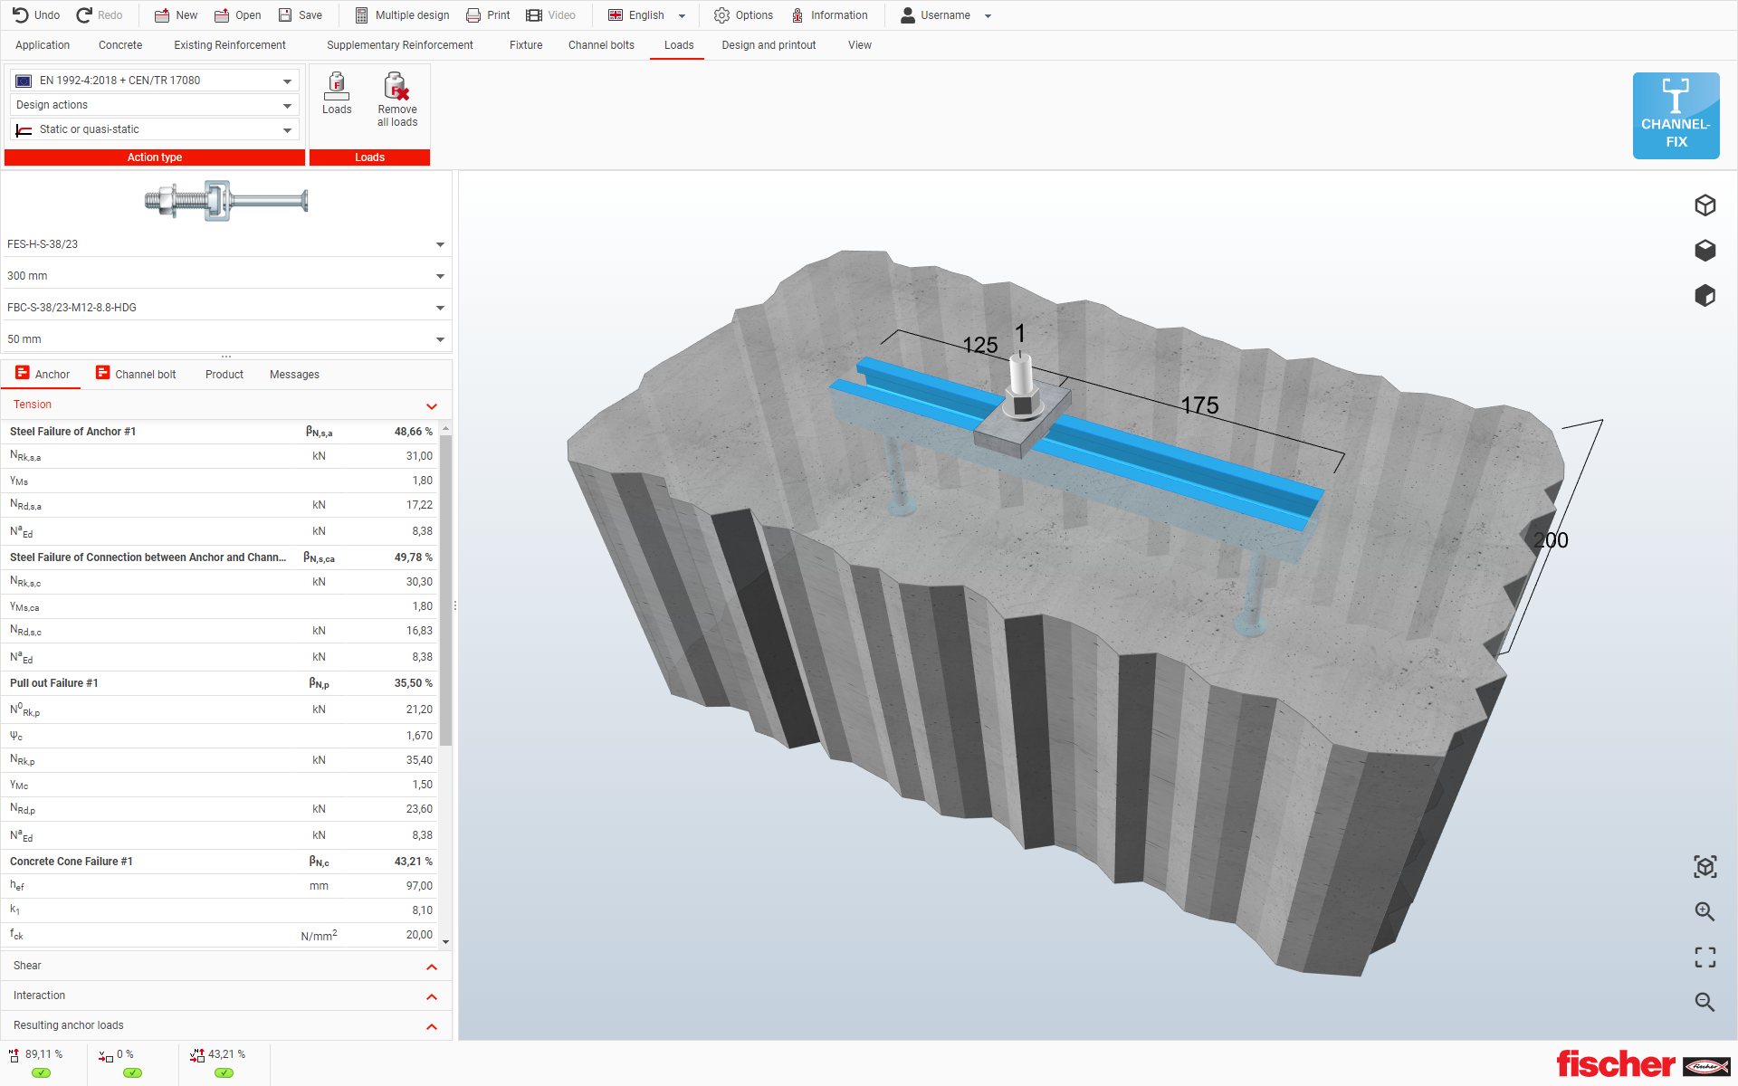Expand the Shear results section
Screen dimensions: 1738x1086
point(432,967)
